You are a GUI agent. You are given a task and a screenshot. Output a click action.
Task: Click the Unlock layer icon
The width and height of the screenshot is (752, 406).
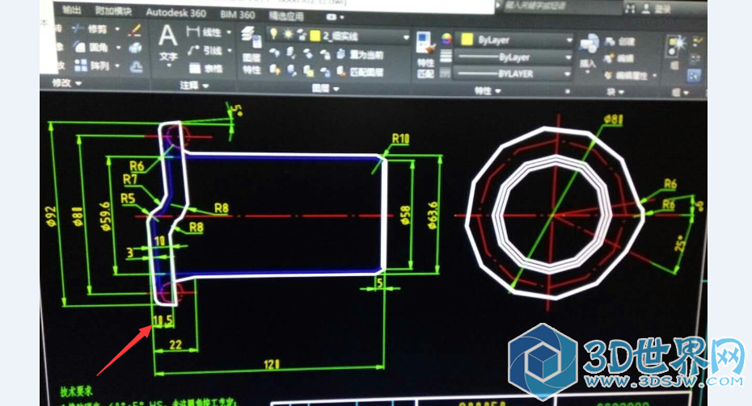pos(325,73)
